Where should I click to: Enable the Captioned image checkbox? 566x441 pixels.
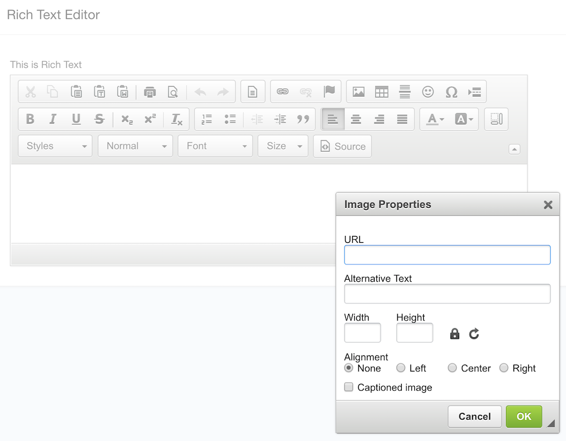pos(349,387)
